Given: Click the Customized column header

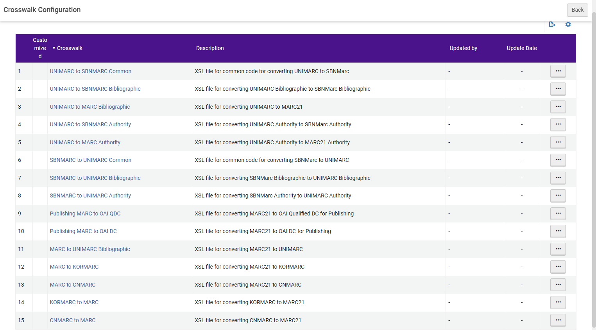Looking at the screenshot, I should (40, 48).
